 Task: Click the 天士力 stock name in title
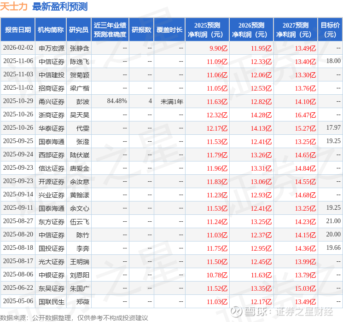click(13, 6)
